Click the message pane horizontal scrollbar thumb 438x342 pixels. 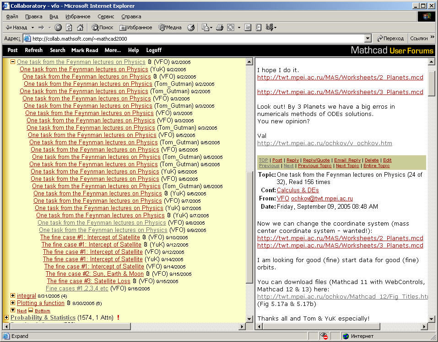[x=321, y=326]
